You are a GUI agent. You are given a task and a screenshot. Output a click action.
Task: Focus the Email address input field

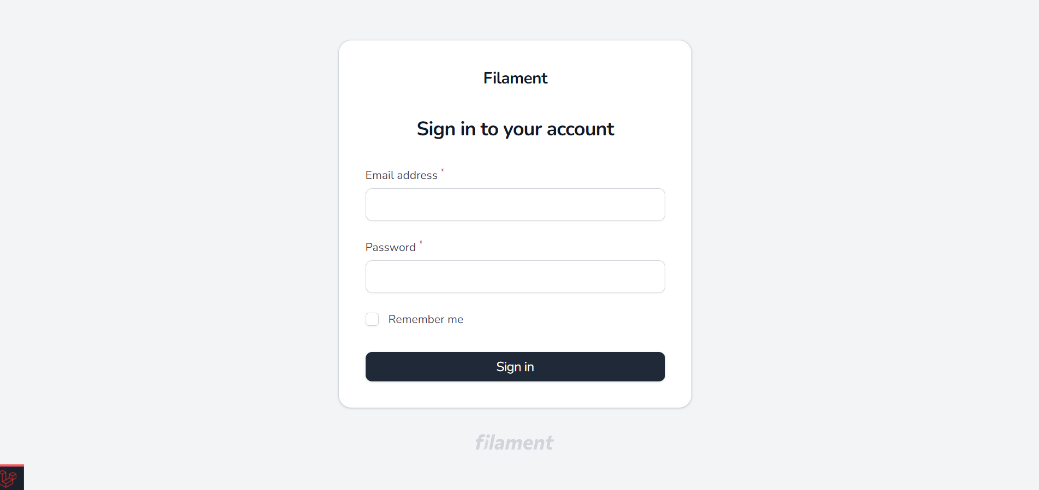pyautogui.click(x=515, y=205)
